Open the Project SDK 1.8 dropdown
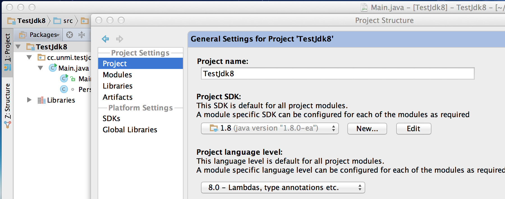 (270, 128)
